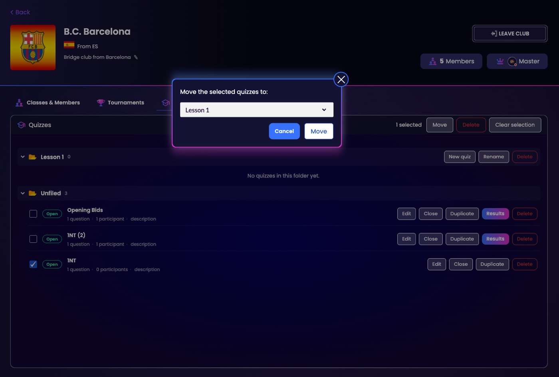Viewport: 559px width, 377px height.
Task: Close the move quizzes dialog
Action: point(341,80)
